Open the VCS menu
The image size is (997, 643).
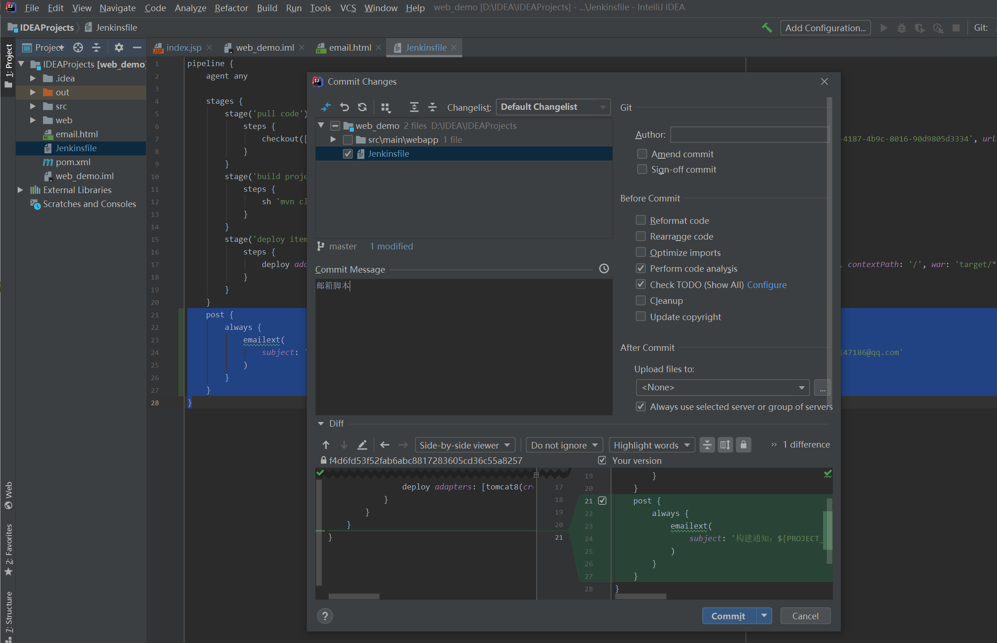click(x=348, y=8)
